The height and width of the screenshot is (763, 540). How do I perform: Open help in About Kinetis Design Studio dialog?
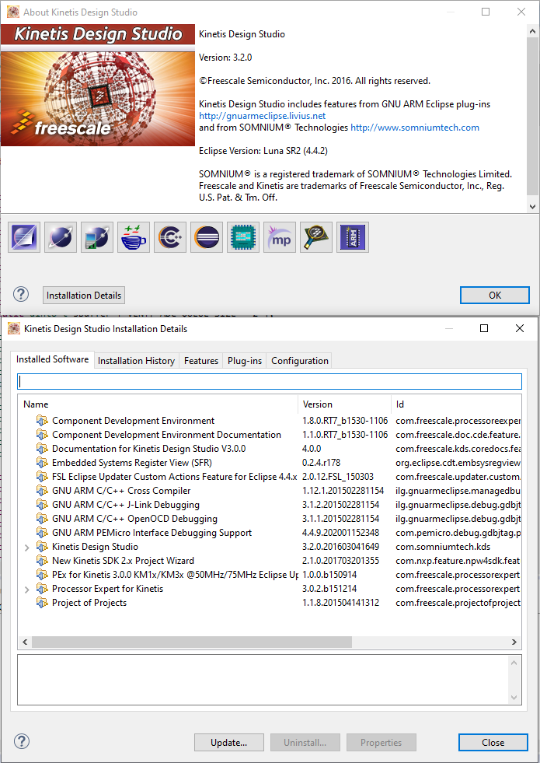[x=21, y=294]
